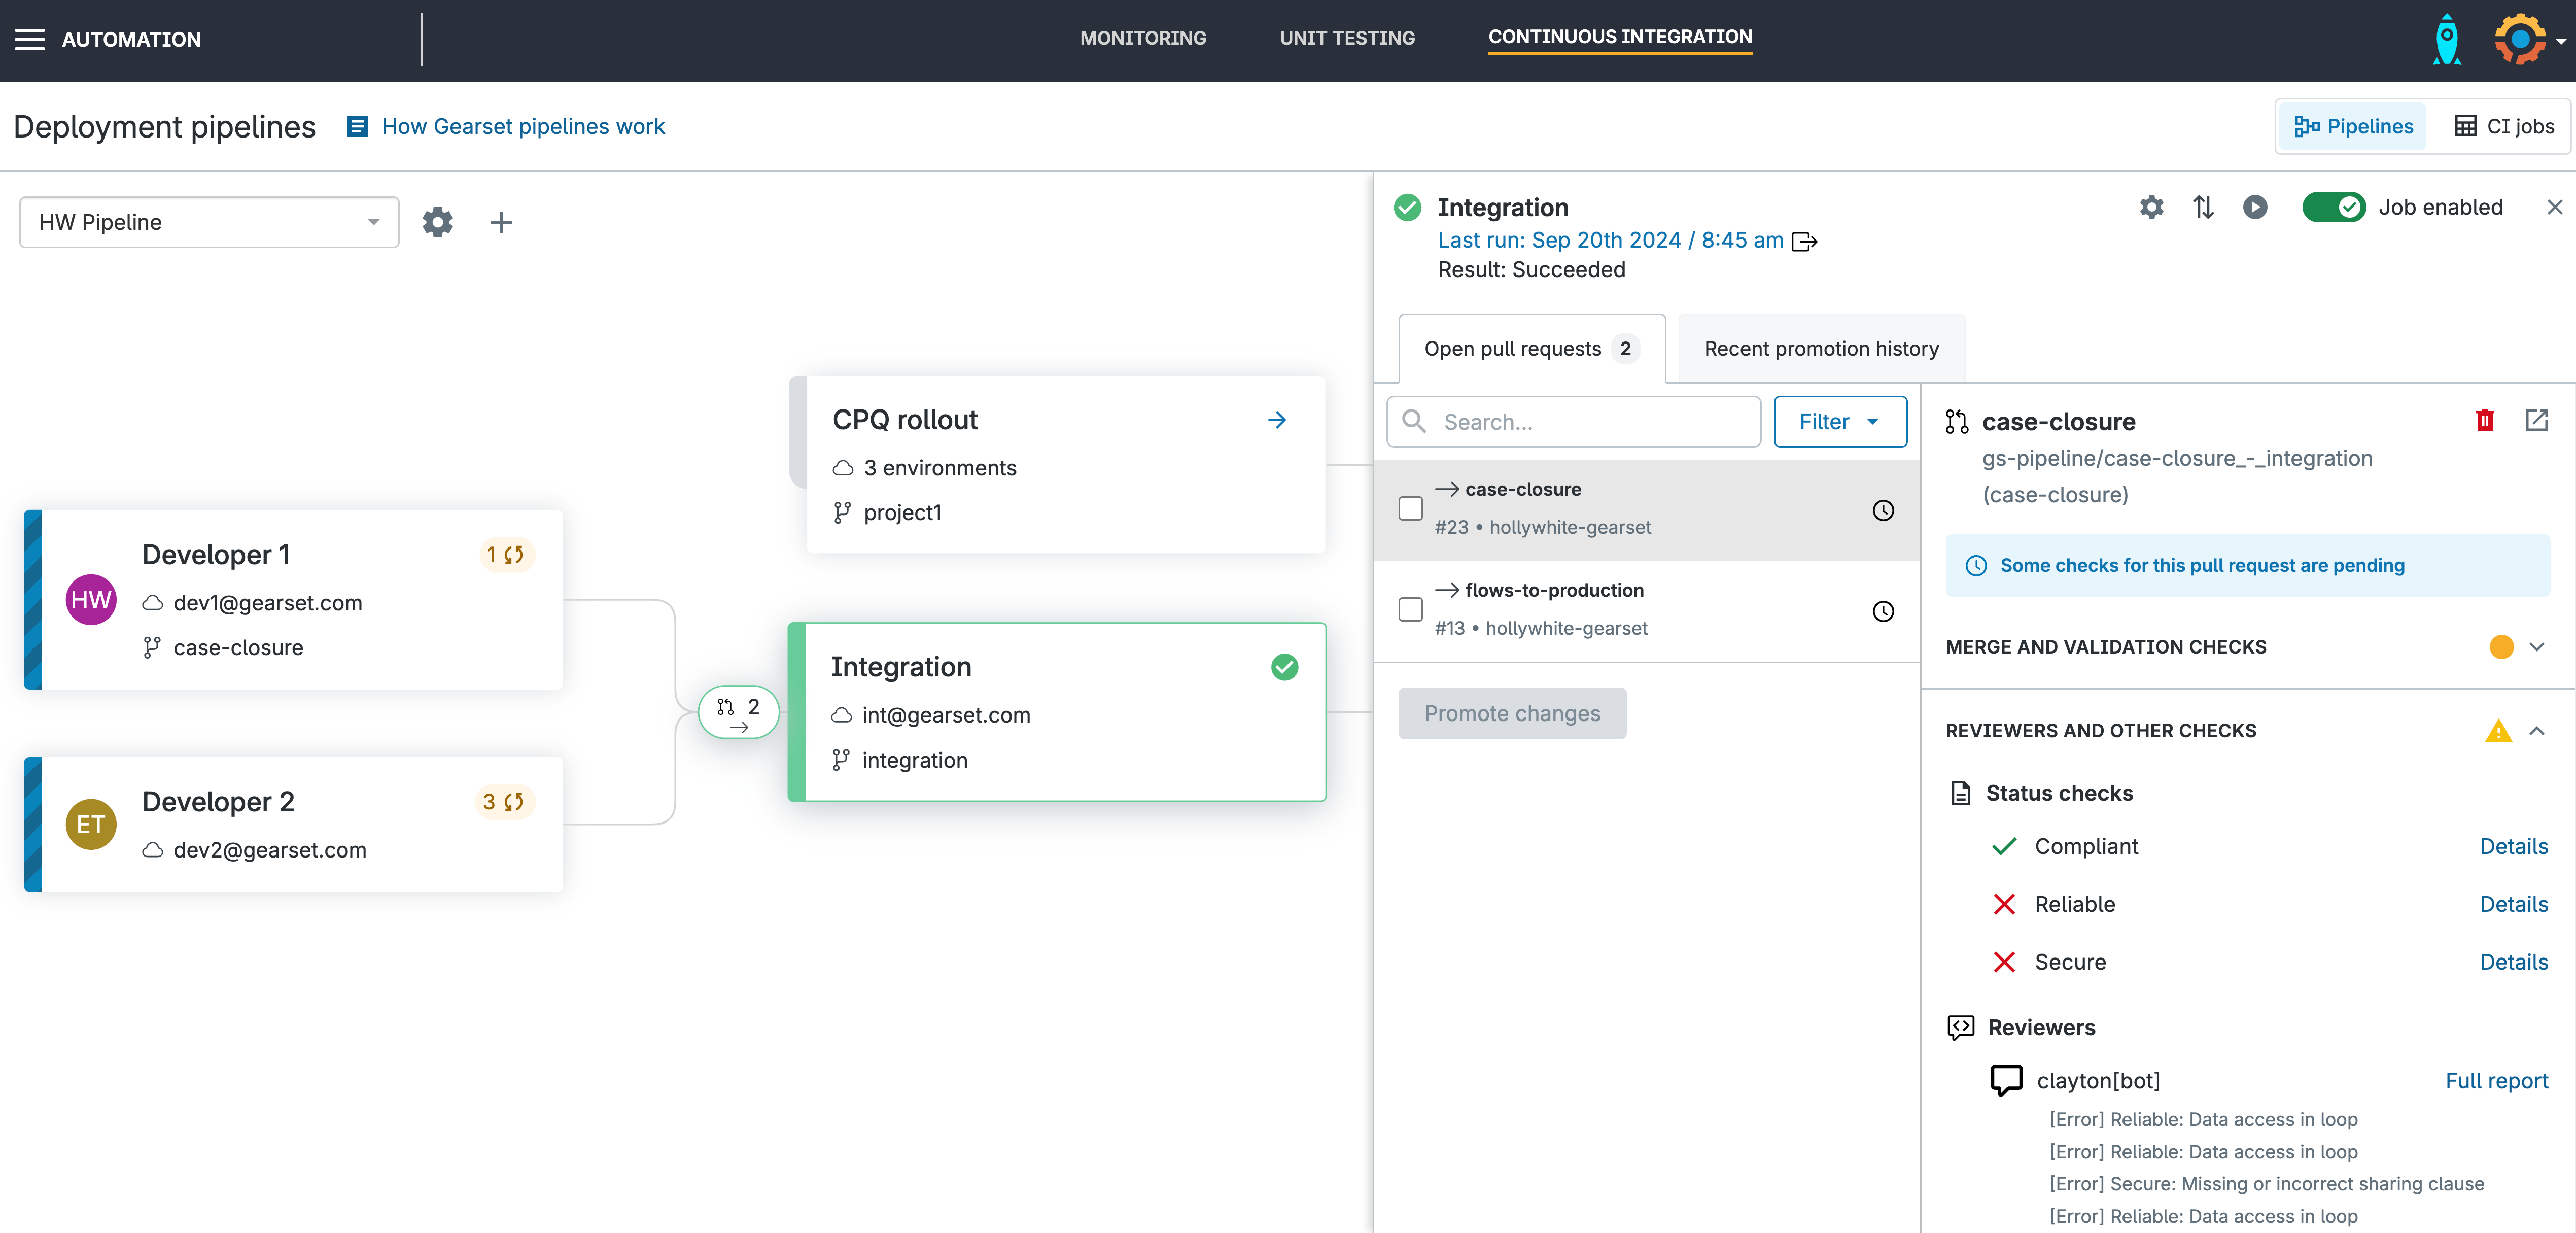
Task: Click the rocket launcher icon in the header
Action: (2446, 39)
